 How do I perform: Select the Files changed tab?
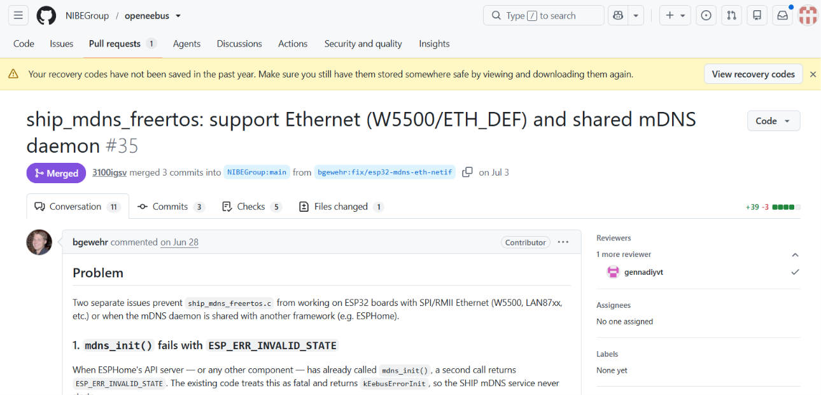point(340,207)
